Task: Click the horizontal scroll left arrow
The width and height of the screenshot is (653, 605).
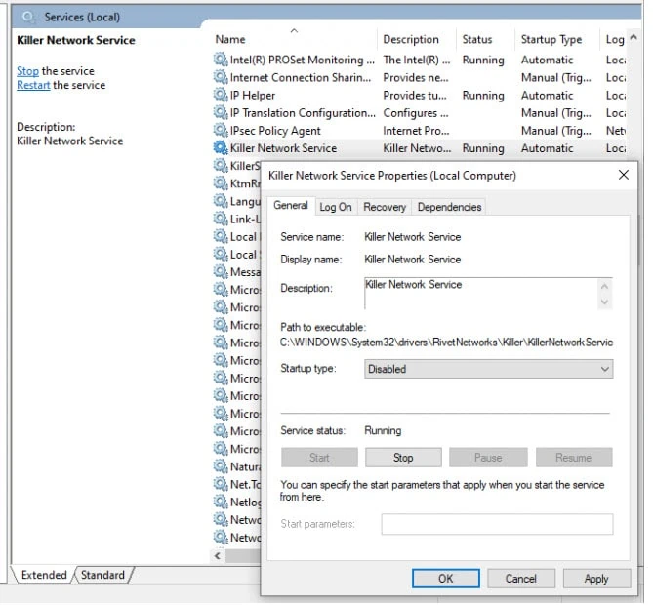Action: 218,556
